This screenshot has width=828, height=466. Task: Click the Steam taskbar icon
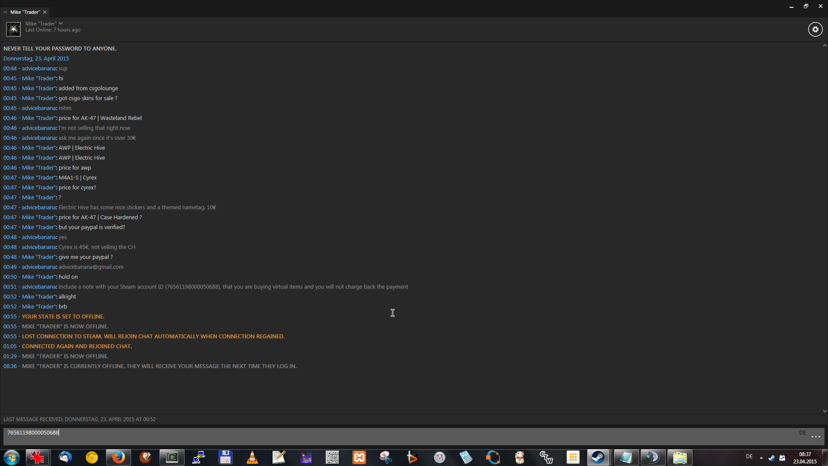598,457
